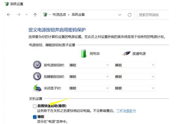The width and height of the screenshot is (177, 124).
Task: Click the 接通电源 column label
Action: 139,53
